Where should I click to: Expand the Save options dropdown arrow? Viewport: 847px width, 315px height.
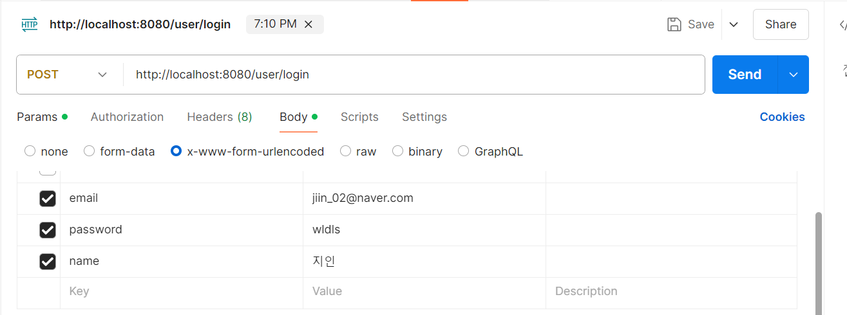tap(733, 24)
